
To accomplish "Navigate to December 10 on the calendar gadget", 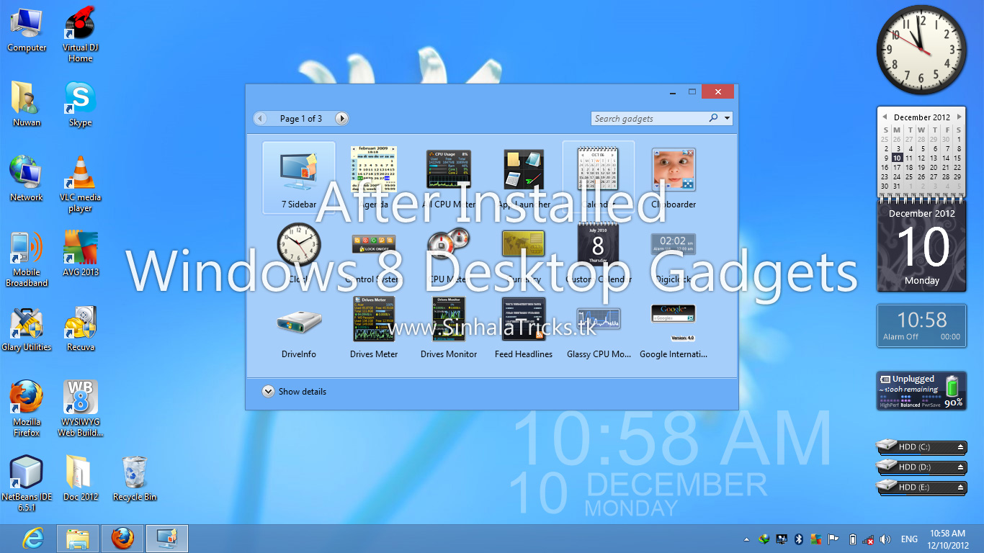I will click(897, 158).
